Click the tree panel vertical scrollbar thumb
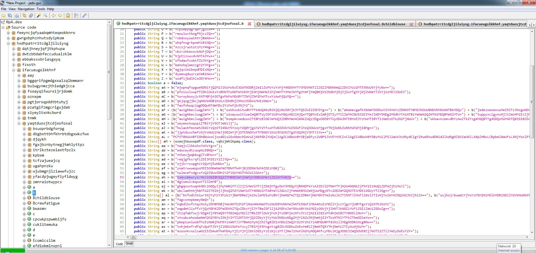The width and height of the screenshot is (536, 253). click(x=109, y=72)
